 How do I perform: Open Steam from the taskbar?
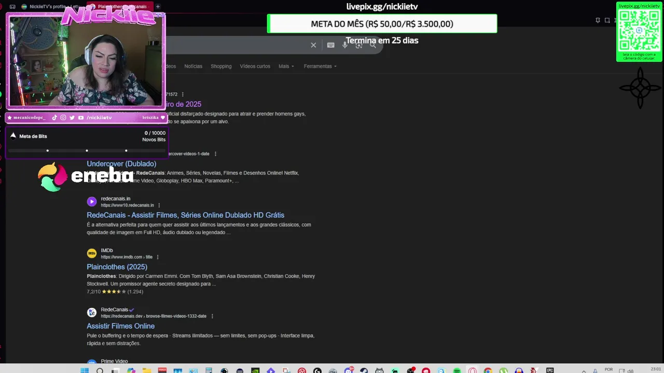364,370
